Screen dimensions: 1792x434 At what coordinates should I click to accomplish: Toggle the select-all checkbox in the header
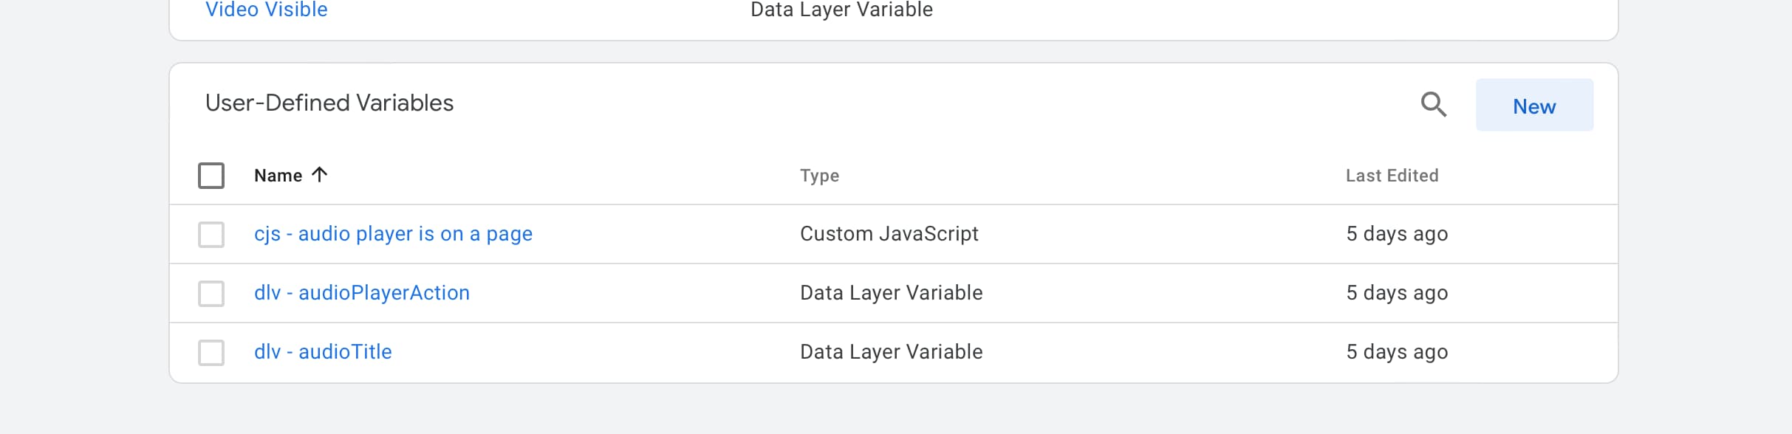click(x=211, y=176)
